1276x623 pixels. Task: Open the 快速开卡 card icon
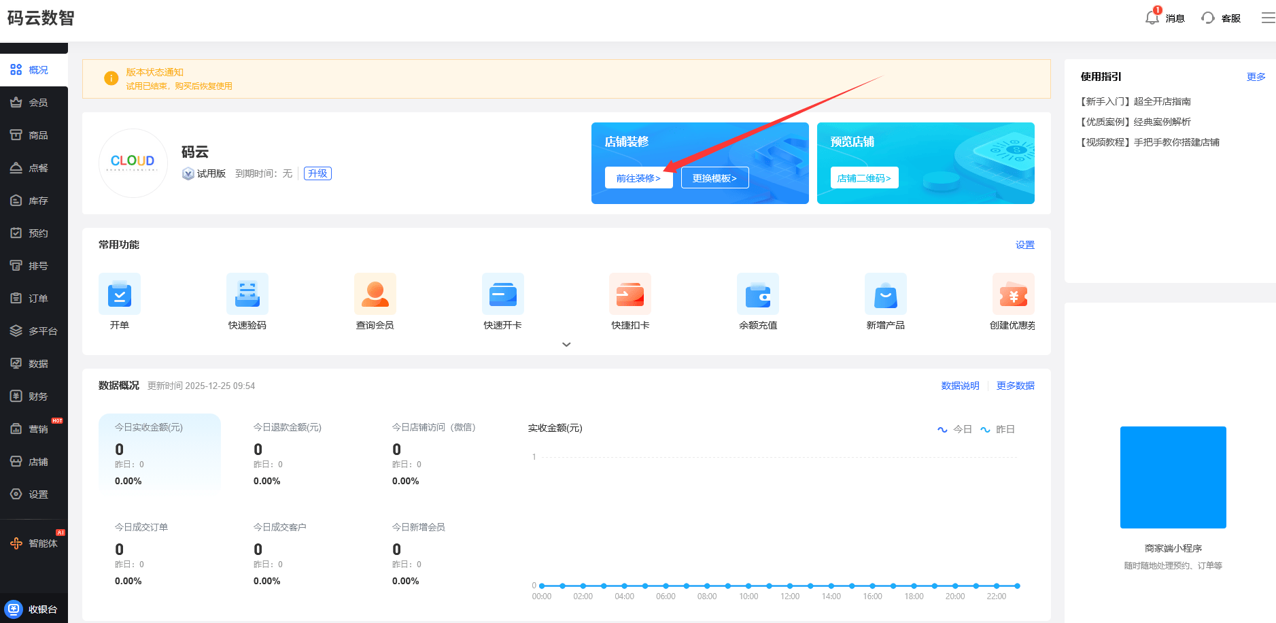coord(503,294)
